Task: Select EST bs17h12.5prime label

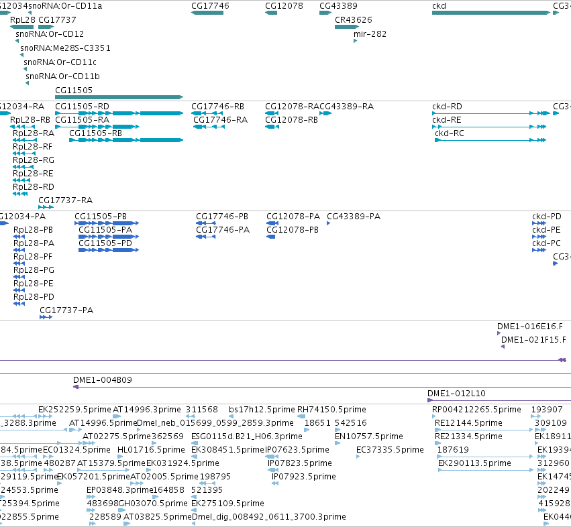Action: click(262, 410)
